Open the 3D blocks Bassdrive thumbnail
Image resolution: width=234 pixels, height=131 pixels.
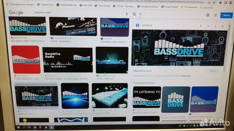110,95
